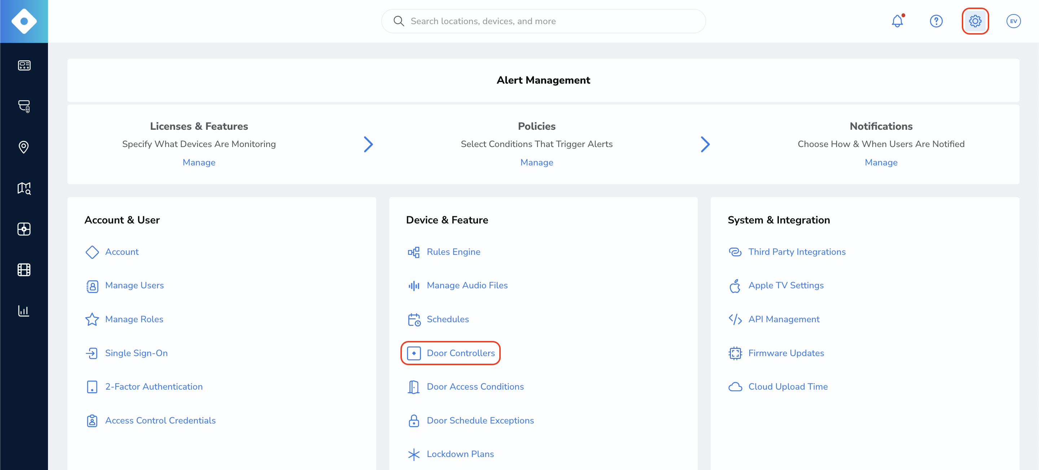The height and width of the screenshot is (470, 1039).
Task: Click the chevron between Licenses and Policies
Action: click(368, 144)
